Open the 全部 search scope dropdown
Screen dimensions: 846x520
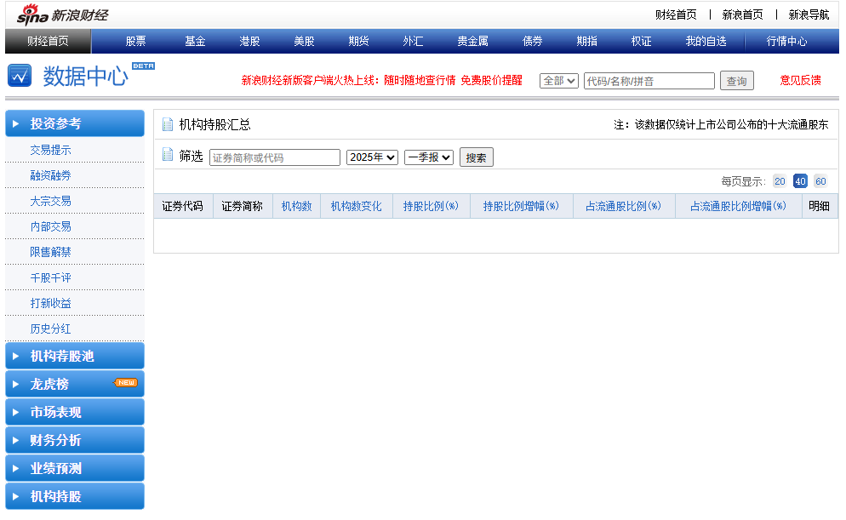(x=559, y=81)
